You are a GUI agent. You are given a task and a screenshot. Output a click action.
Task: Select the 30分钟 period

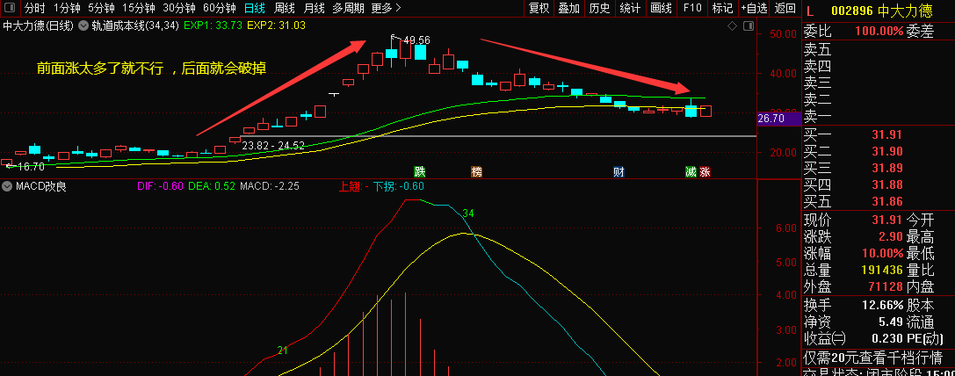pos(179,9)
